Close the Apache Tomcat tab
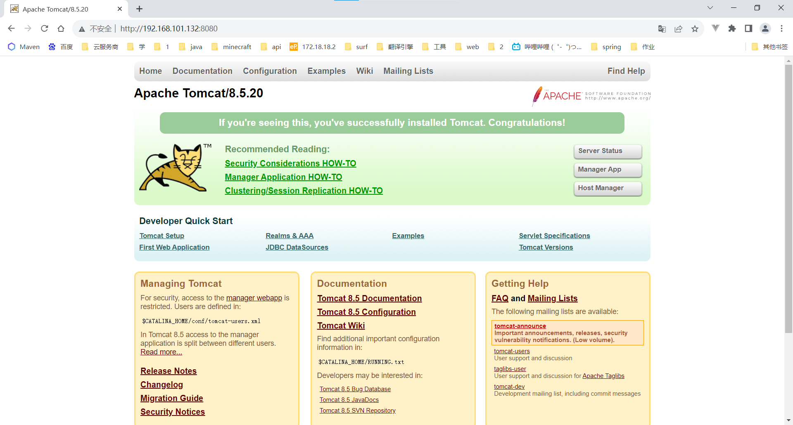The width and height of the screenshot is (793, 425). tap(120, 9)
